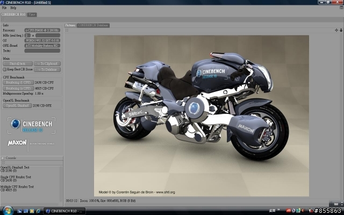
Task: Switch to the CINEBENCH R10 tab
Action: [x=13, y=15]
